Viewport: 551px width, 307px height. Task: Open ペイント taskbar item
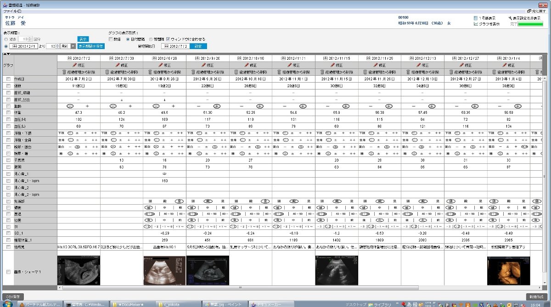[225, 304]
